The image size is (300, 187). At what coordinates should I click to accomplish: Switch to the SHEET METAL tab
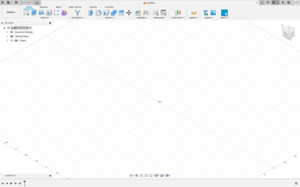point(75,7)
